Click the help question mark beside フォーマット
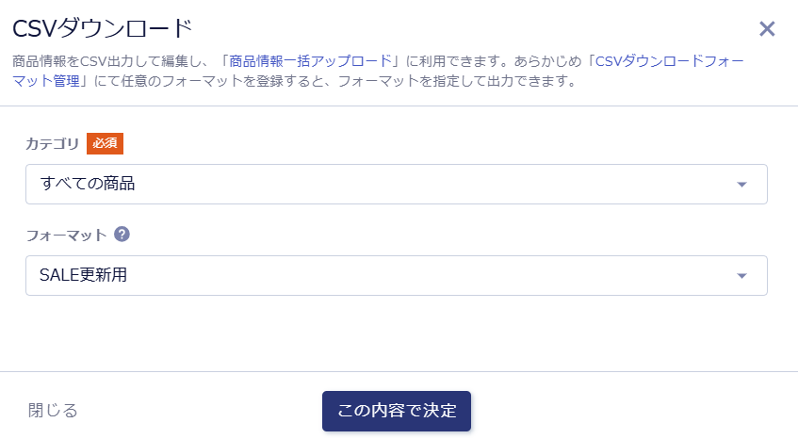Viewport: 798px width, 439px height. pos(122,234)
